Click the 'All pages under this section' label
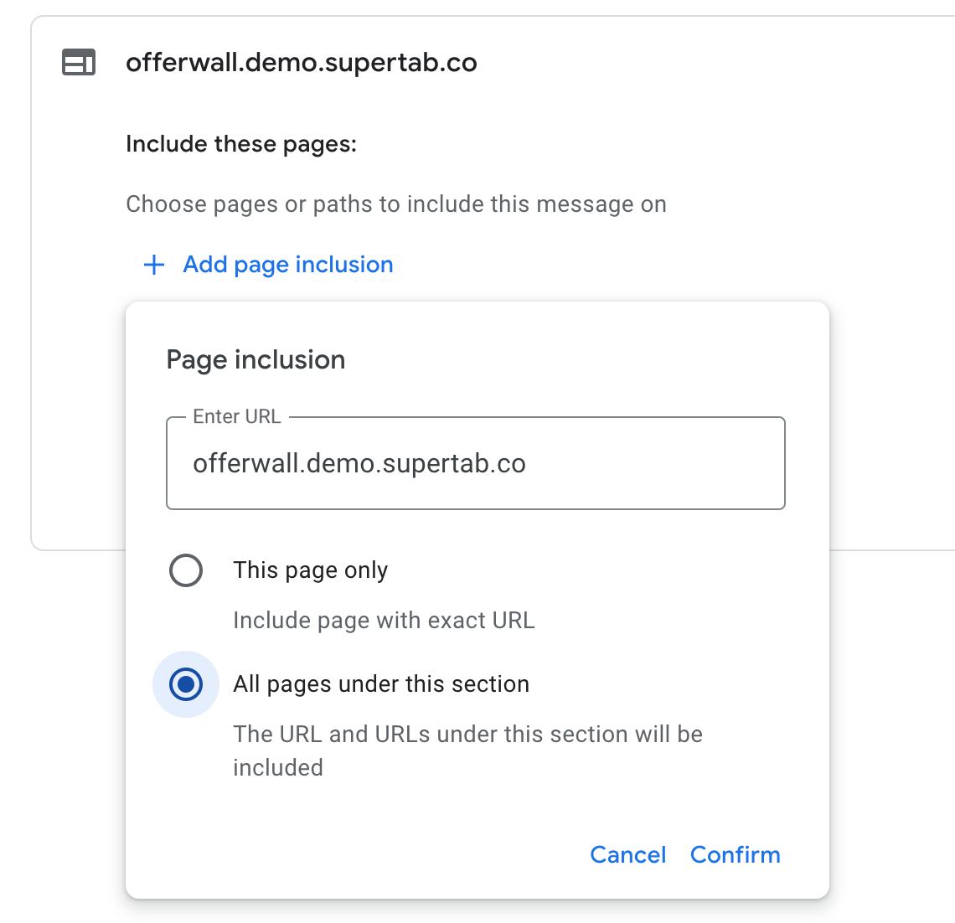 pyautogui.click(x=381, y=684)
